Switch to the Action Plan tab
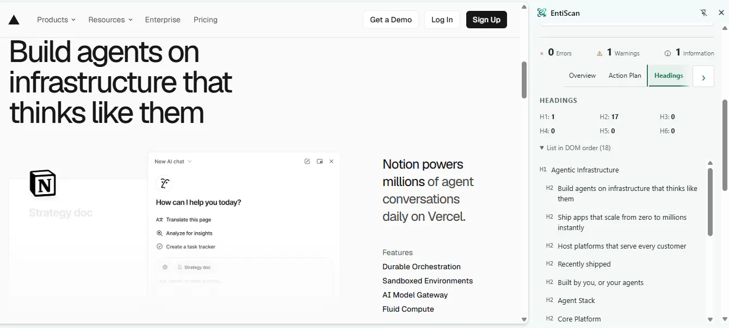 click(x=625, y=76)
